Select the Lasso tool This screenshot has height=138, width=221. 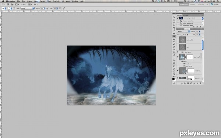(x=174, y=22)
